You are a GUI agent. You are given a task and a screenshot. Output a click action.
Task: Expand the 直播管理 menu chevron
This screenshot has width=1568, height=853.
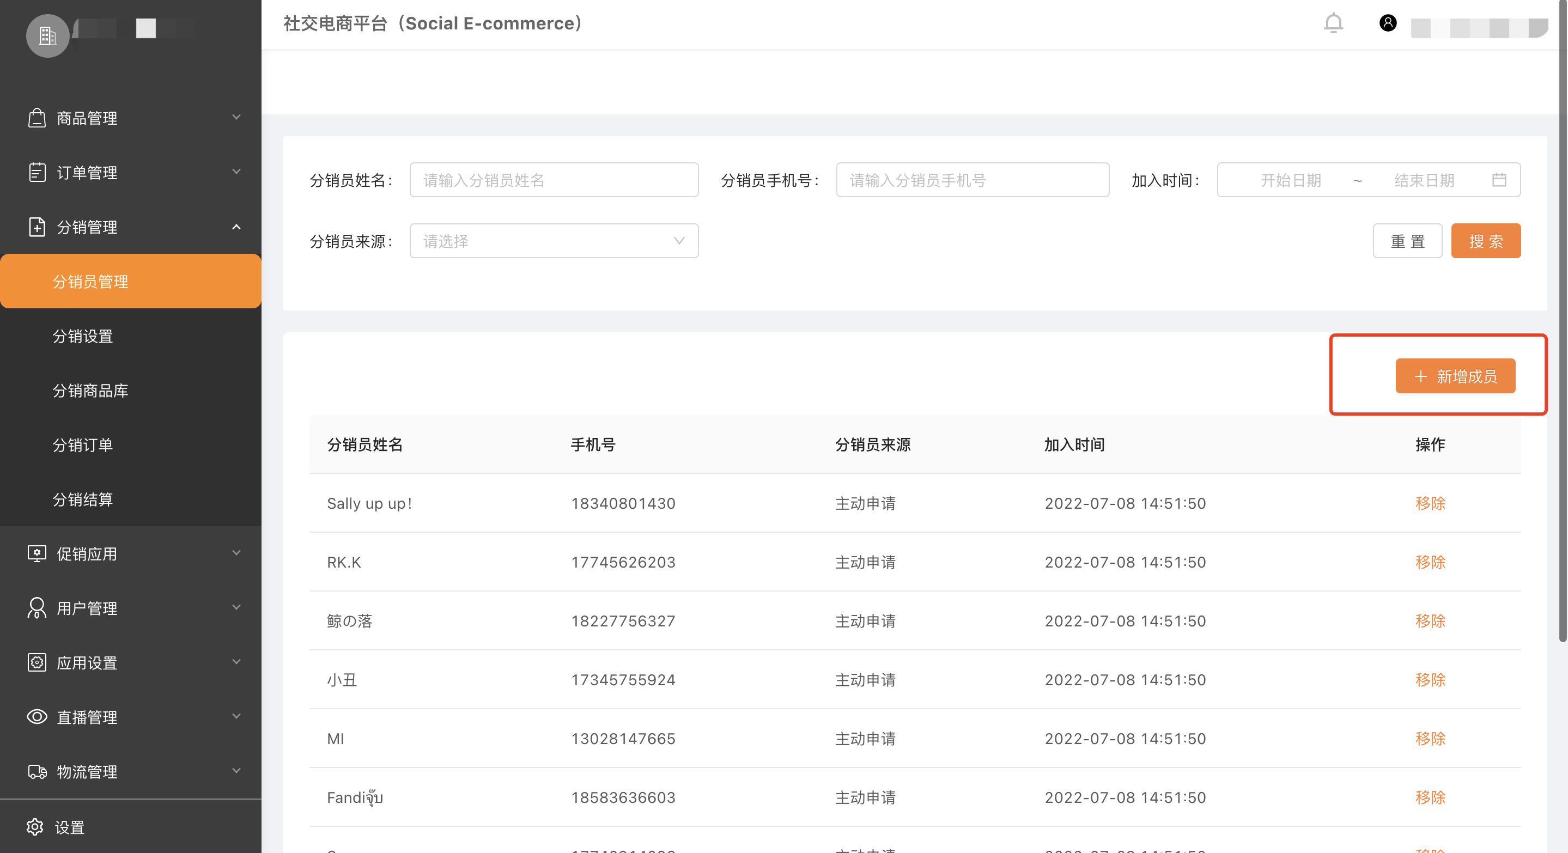236,716
